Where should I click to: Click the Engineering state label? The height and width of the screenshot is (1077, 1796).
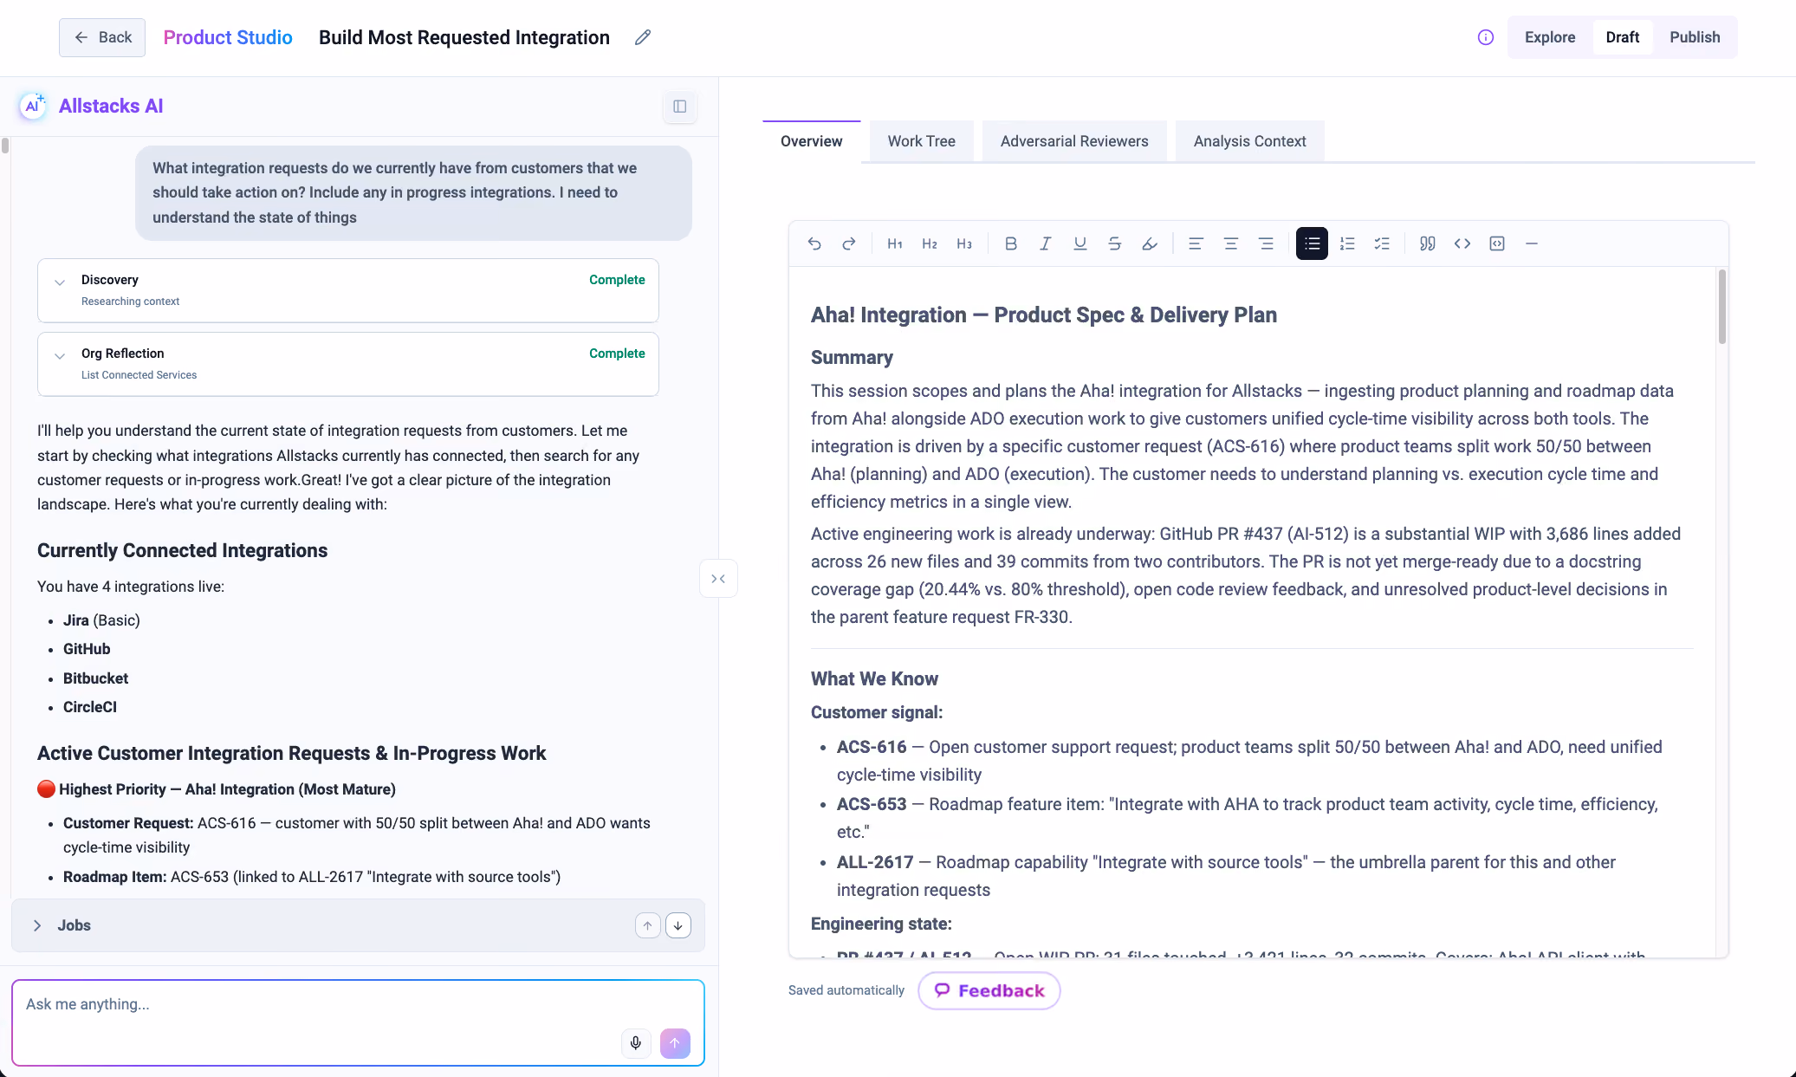tap(881, 924)
